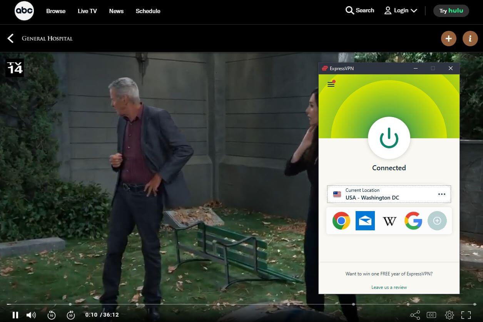Enter fullscreen mode
The width and height of the screenshot is (483, 322).
point(466,315)
